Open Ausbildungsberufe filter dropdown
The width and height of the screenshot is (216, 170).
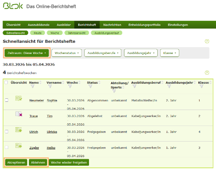click(103, 53)
